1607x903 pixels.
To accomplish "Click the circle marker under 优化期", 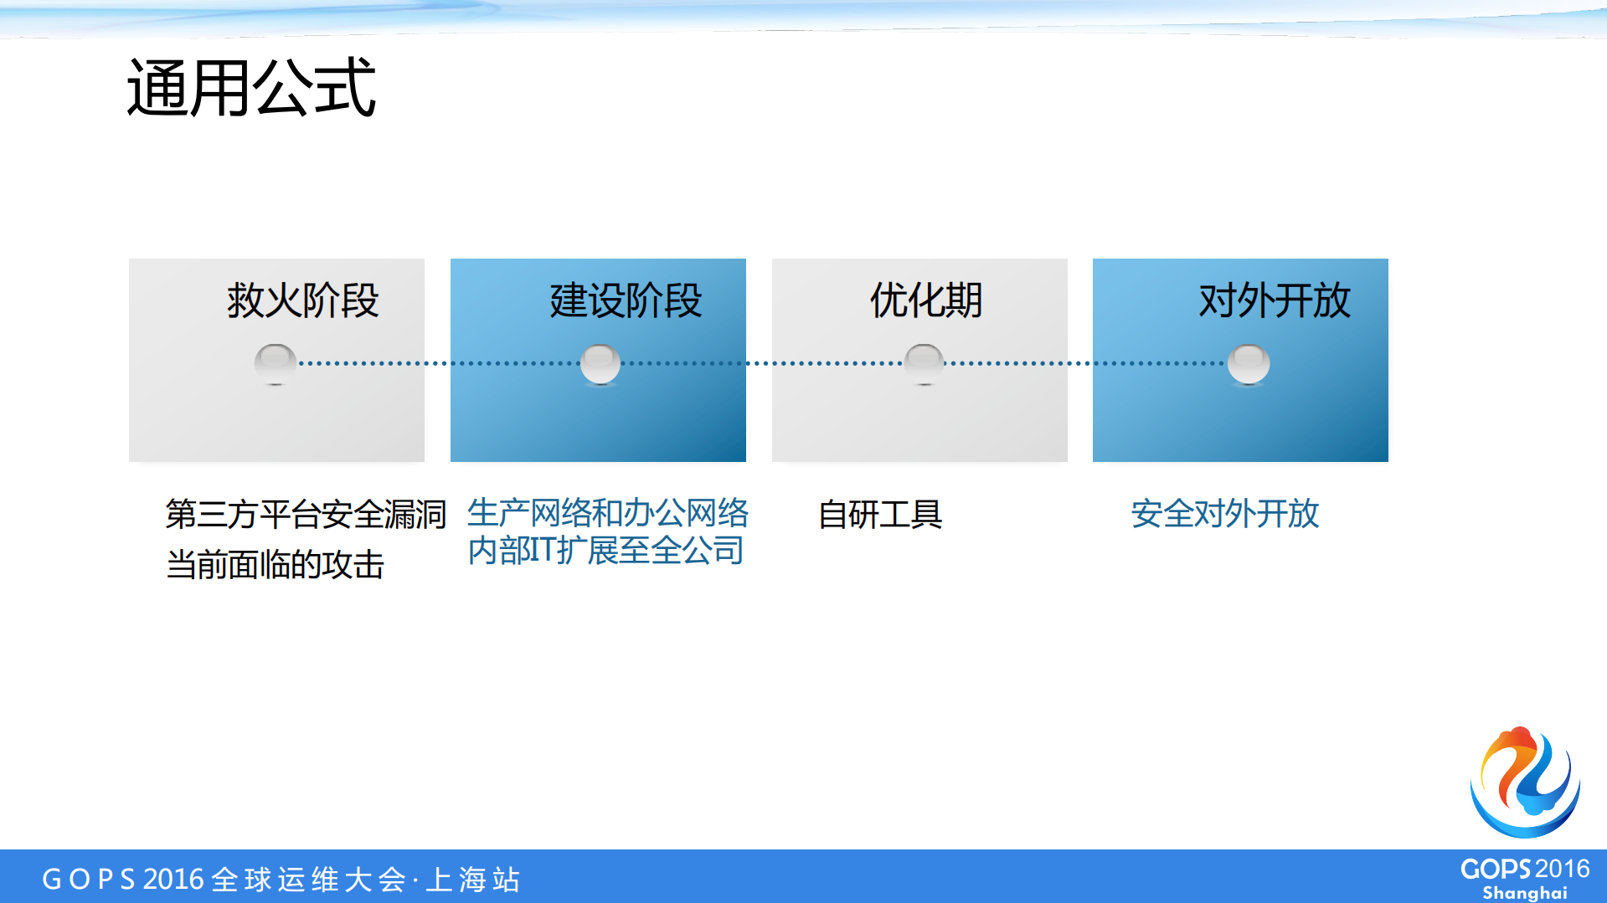I will pos(925,363).
